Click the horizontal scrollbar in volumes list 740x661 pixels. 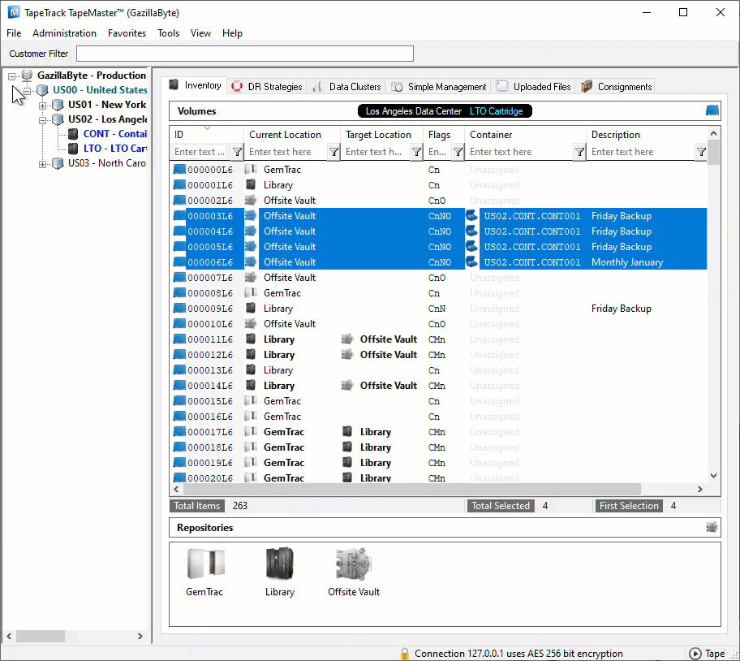437,489
